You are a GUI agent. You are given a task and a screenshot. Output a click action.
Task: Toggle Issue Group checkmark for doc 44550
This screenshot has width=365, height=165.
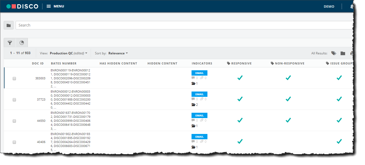point(339,120)
